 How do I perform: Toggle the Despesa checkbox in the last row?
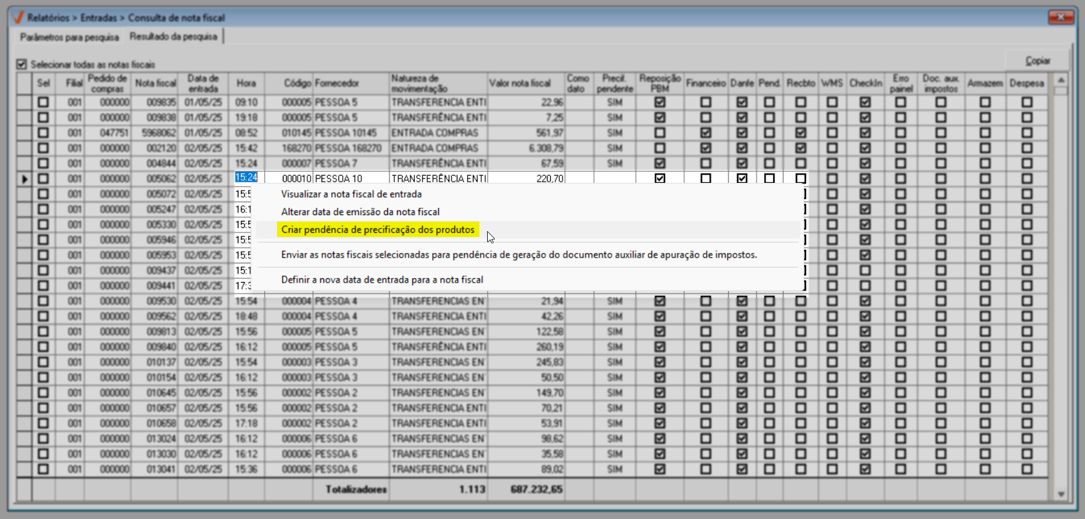click(x=1026, y=469)
